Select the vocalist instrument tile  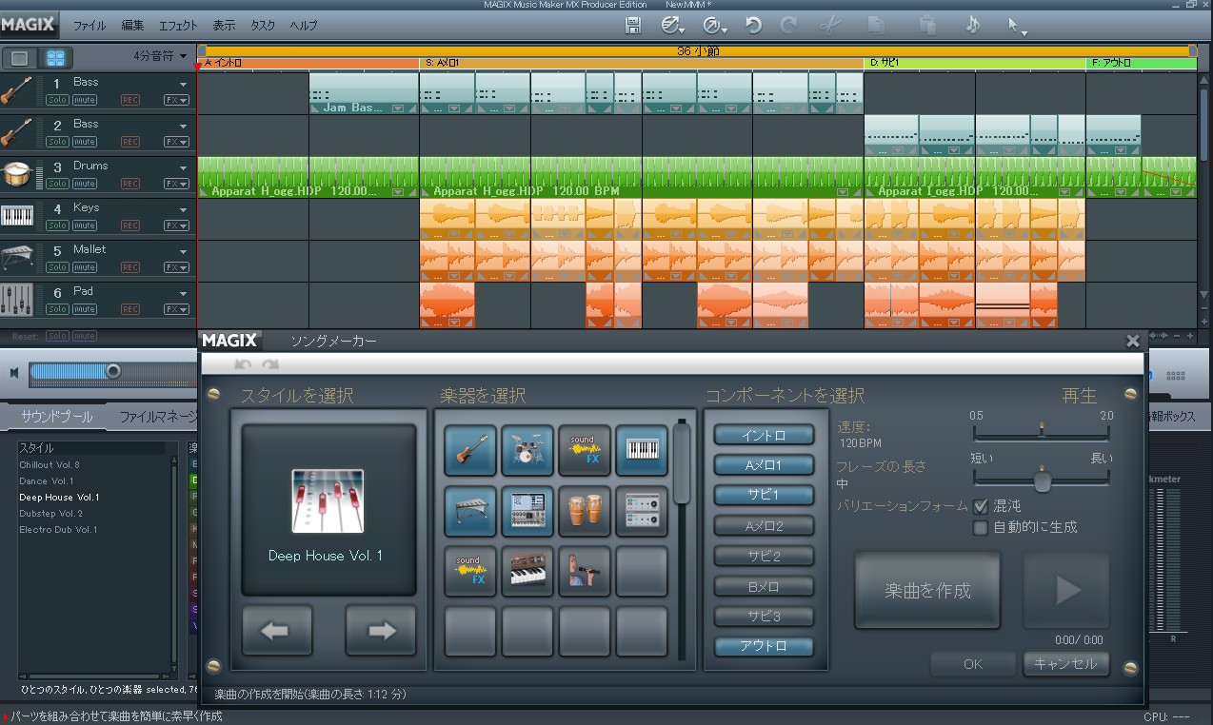click(x=585, y=572)
